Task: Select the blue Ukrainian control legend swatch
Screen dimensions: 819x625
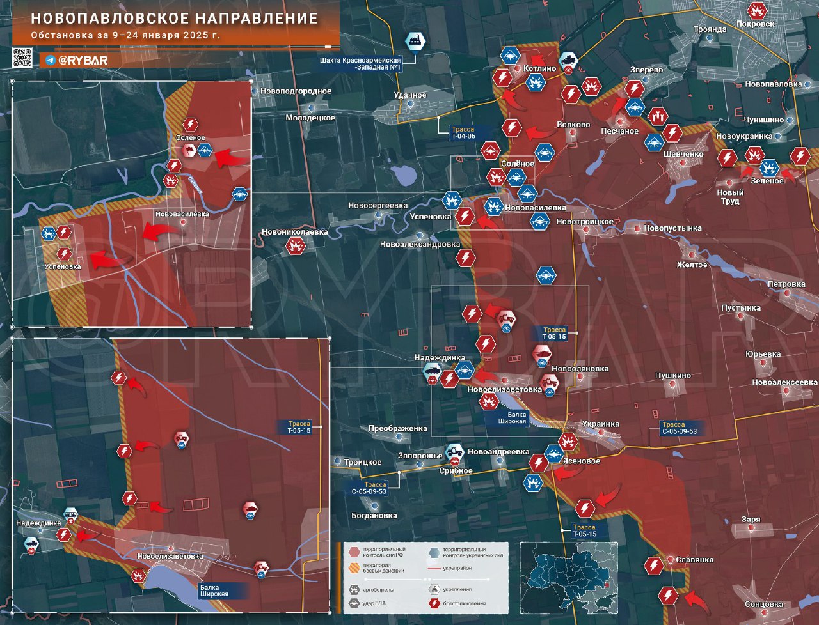Action: pos(434,552)
